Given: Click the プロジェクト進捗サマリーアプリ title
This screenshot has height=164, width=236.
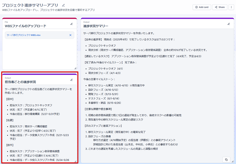Looking at the screenshot, I should tap(30, 5).
